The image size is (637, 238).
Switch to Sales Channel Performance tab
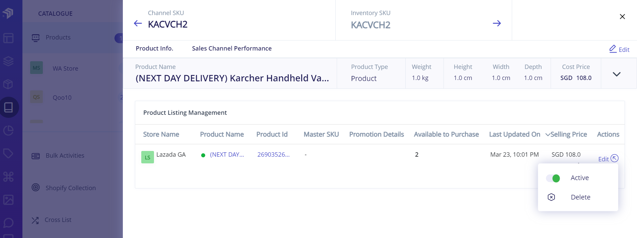pyautogui.click(x=232, y=49)
